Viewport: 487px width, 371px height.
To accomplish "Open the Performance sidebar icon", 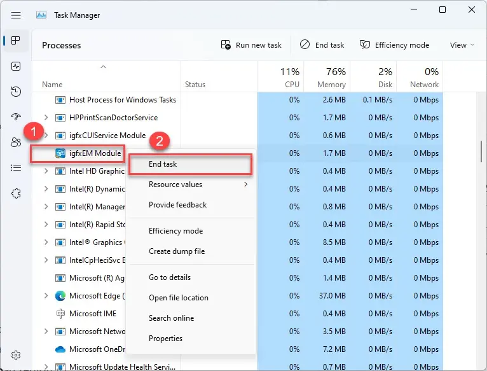I will click(17, 66).
